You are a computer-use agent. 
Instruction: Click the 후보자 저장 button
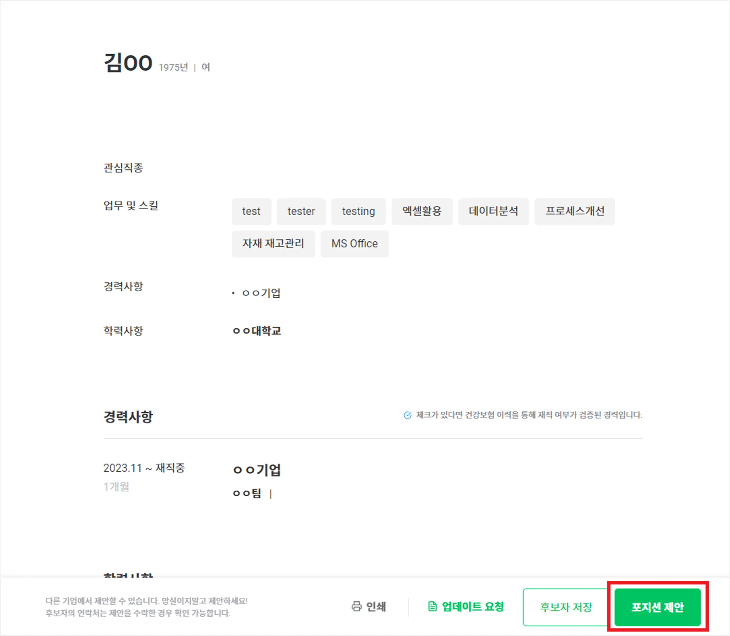pos(566,607)
